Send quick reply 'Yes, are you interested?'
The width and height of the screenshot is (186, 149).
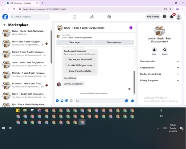pos(80,60)
